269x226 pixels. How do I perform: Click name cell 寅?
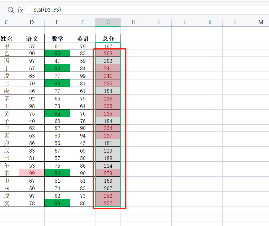coord(9,135)
